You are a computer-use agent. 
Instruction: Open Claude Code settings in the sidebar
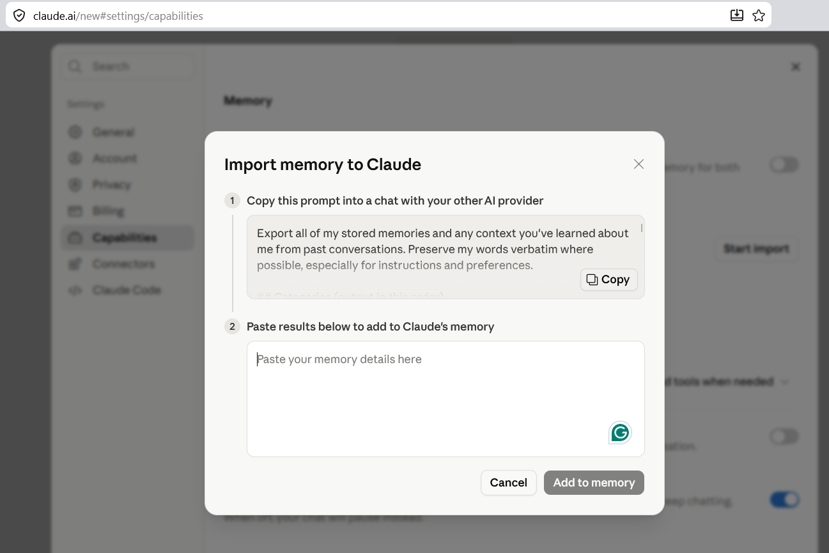coord(128,290)
